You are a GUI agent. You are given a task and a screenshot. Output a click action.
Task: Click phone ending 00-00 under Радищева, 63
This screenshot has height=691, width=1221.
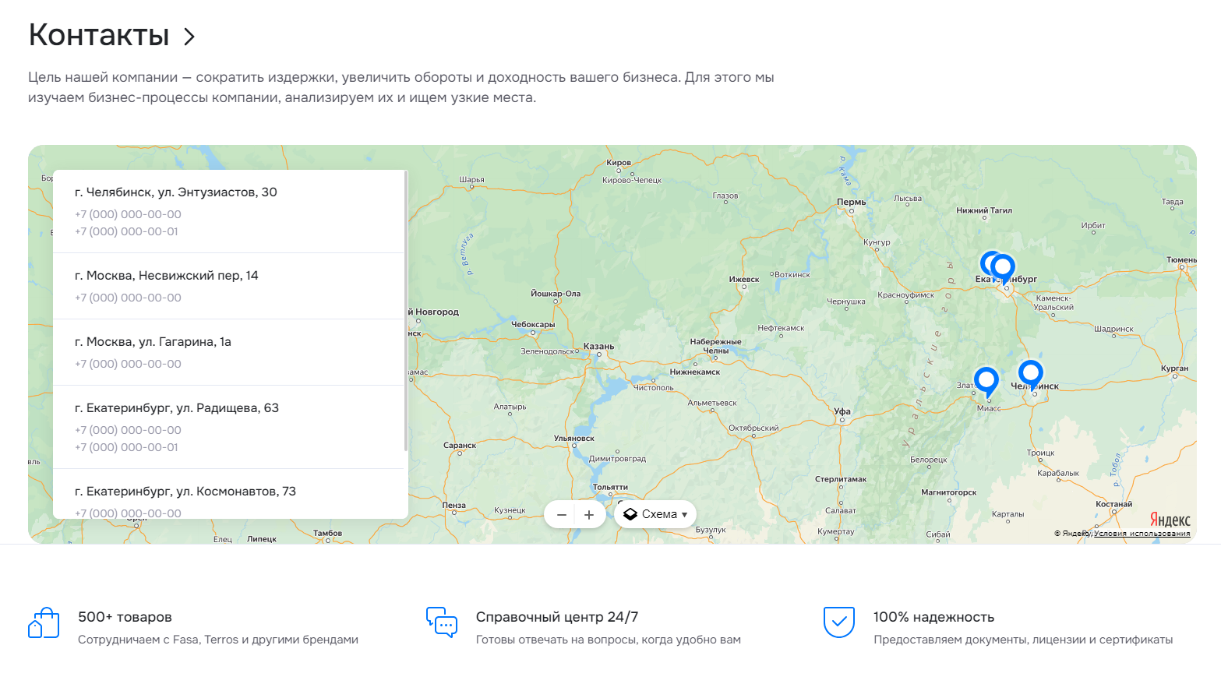tap(128, 430)
